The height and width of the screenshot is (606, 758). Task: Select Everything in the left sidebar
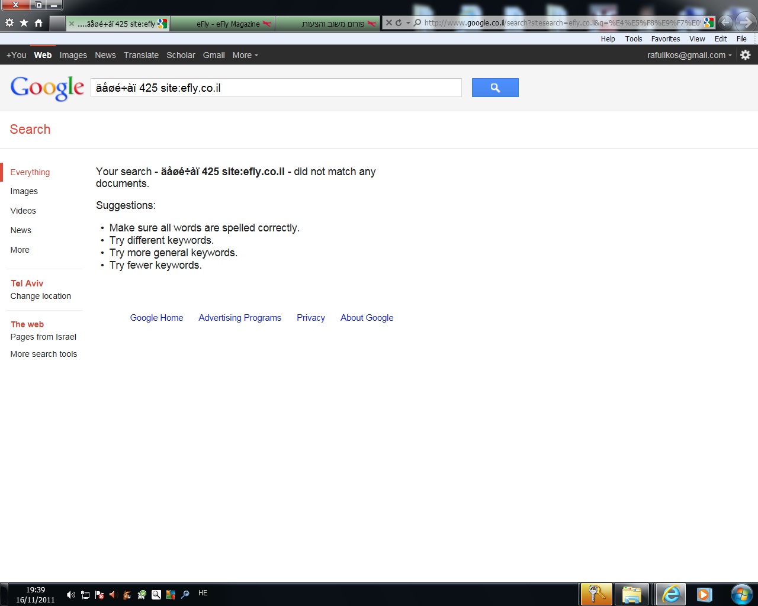point(30,172)
